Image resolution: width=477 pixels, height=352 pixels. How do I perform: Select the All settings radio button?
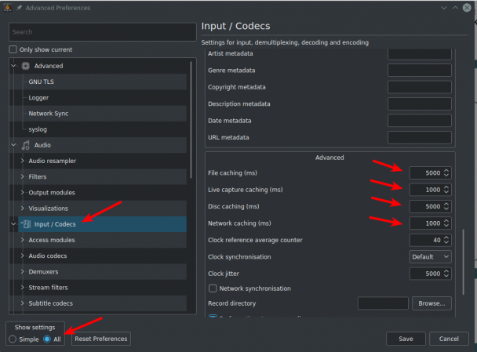click(x=47, y=339)
